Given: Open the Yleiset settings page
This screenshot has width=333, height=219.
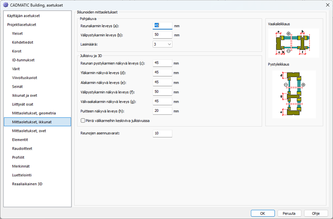Looking at the screenshot, I should click(18, 34).
